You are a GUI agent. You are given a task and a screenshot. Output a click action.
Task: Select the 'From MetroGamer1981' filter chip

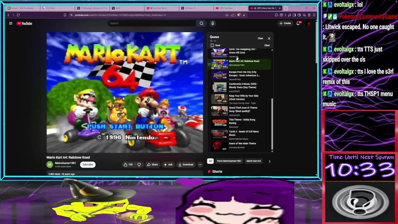pos(229,161)
